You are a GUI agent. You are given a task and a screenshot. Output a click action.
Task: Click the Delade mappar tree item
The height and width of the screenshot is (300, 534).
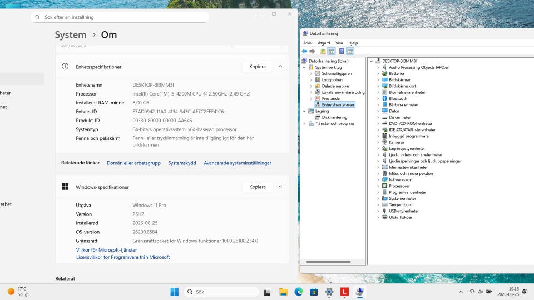tap(335, 86)
